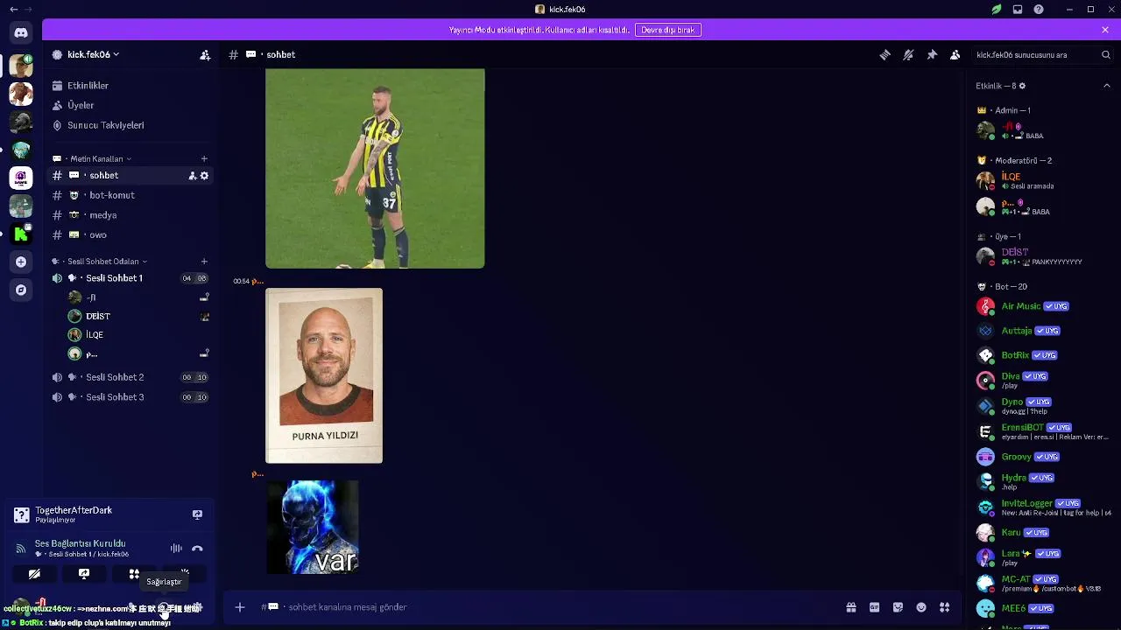Disconnect from voice call icon
This screenshot has height=630, width=1121.
(x=197, y=549)
